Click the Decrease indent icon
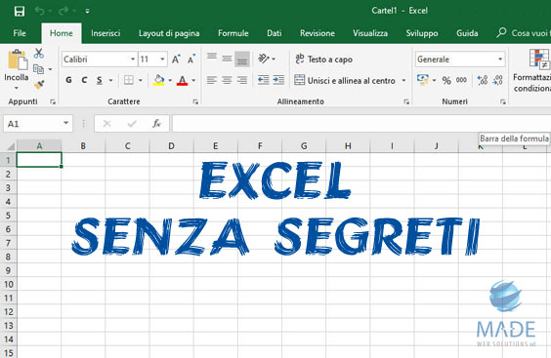The image size is (551, 358). (263, 80)
